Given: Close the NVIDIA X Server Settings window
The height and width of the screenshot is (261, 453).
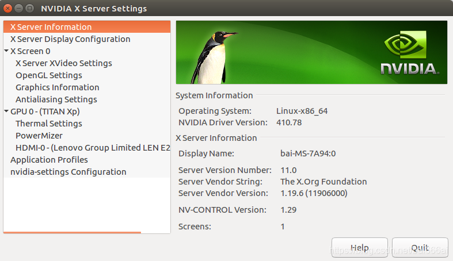Looking at the screenshot, I should [8, 9].
